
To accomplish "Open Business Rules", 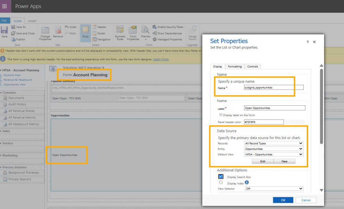I will (120, 33).
